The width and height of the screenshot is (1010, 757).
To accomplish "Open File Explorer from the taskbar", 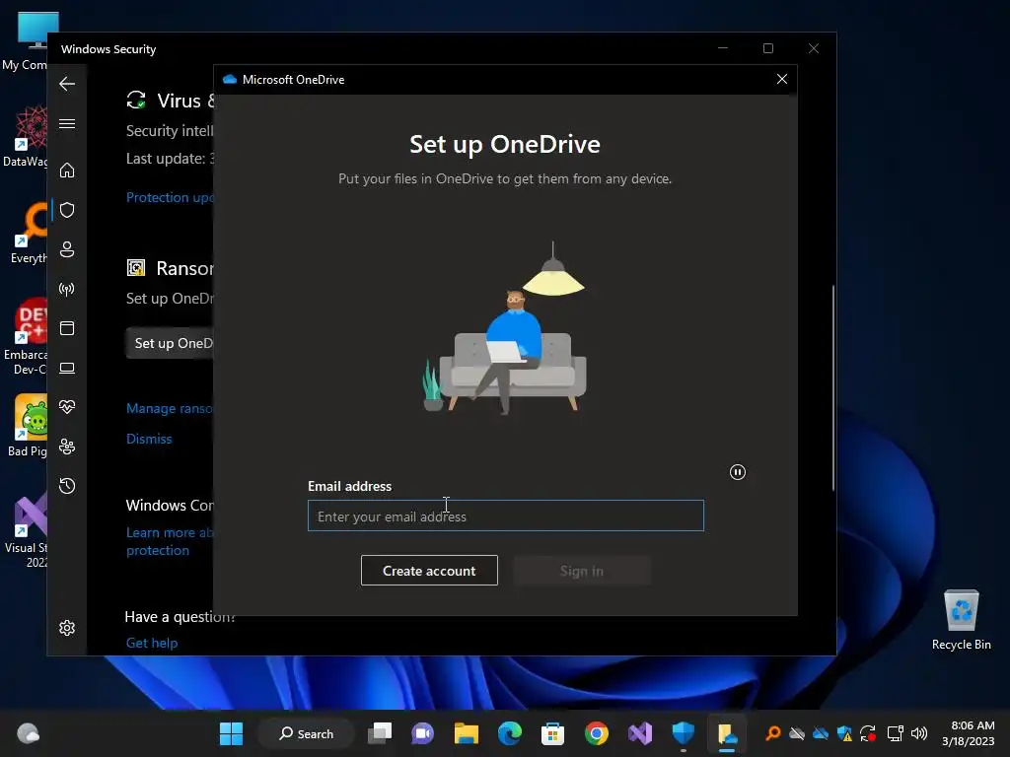I will click(467, 733).
